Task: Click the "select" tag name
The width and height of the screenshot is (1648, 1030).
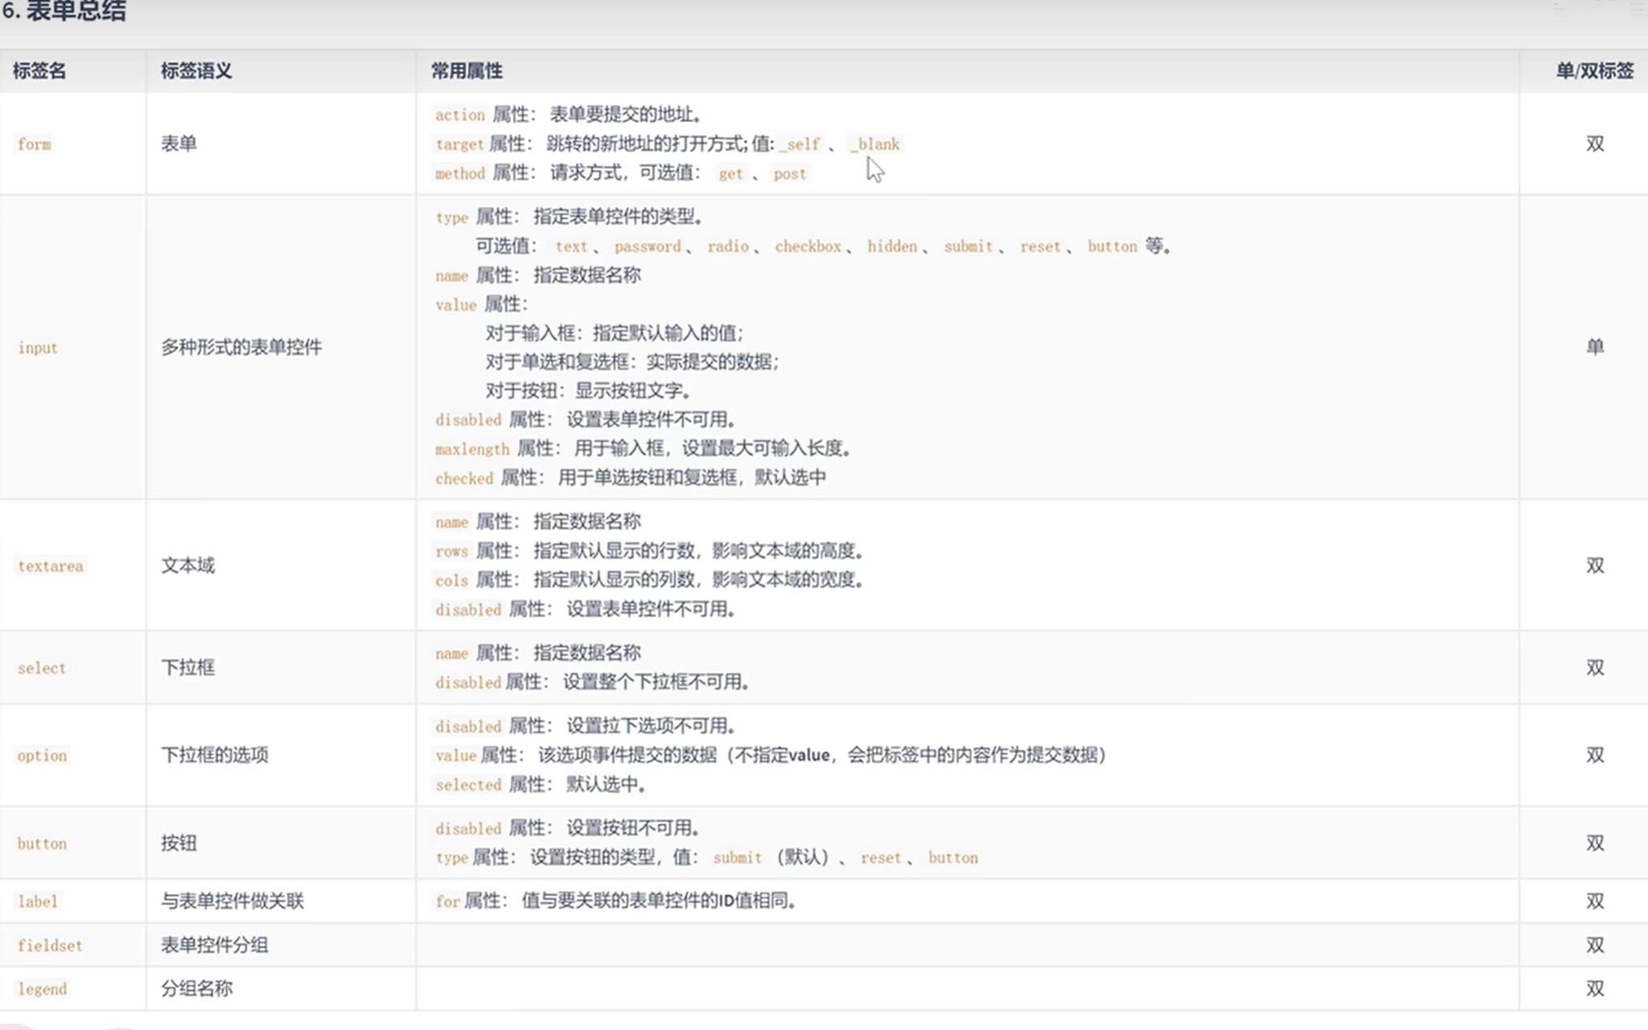Action: pyautogui.click(x=41, y=669)
